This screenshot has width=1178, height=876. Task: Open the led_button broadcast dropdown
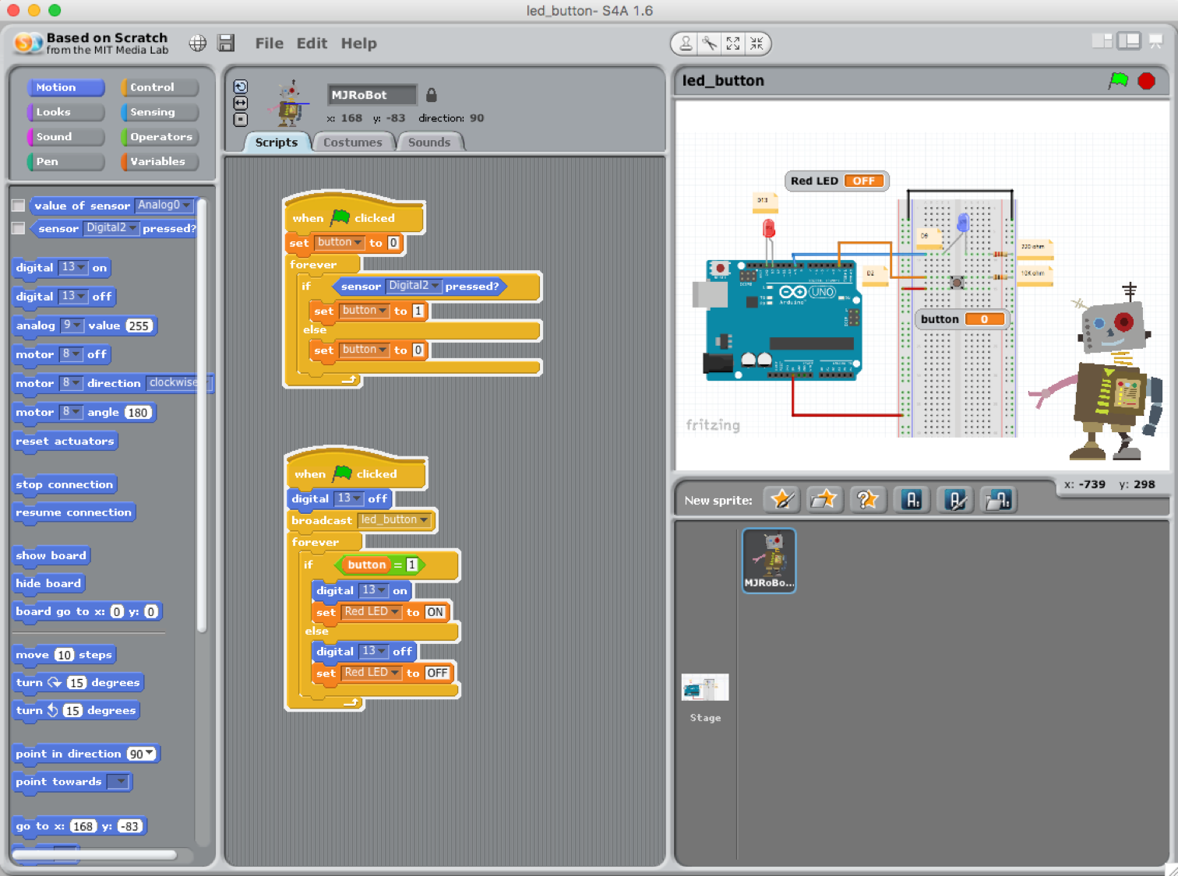point(423,520)
